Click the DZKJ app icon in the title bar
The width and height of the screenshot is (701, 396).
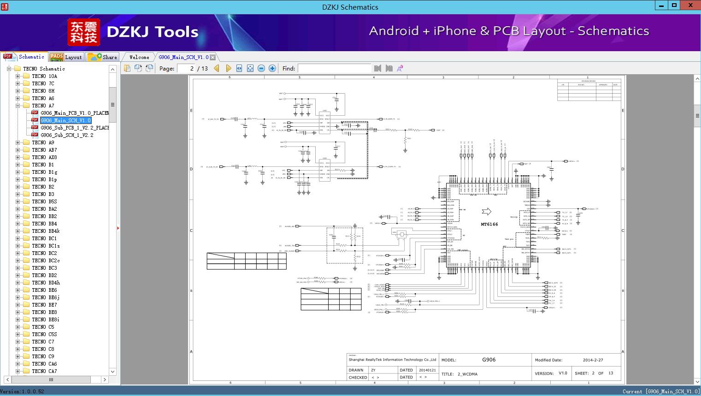[5, 6]
